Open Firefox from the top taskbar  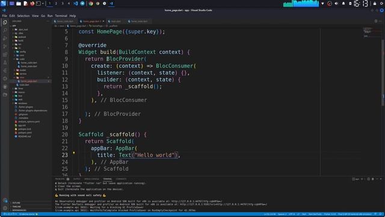point(32,4)
